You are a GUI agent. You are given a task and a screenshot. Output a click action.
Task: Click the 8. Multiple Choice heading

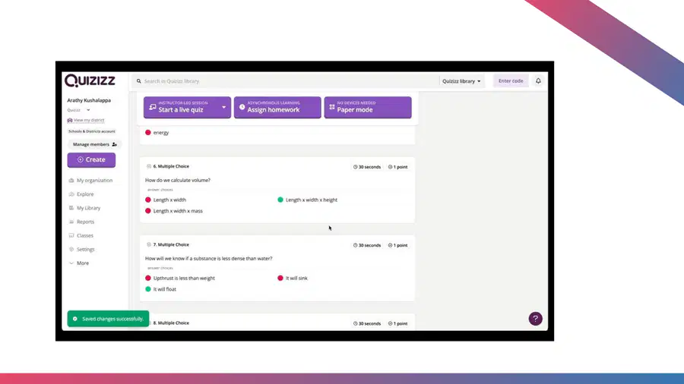pos(171,323)
